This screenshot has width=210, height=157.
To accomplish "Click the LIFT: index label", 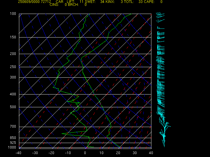I will (71, 2).
